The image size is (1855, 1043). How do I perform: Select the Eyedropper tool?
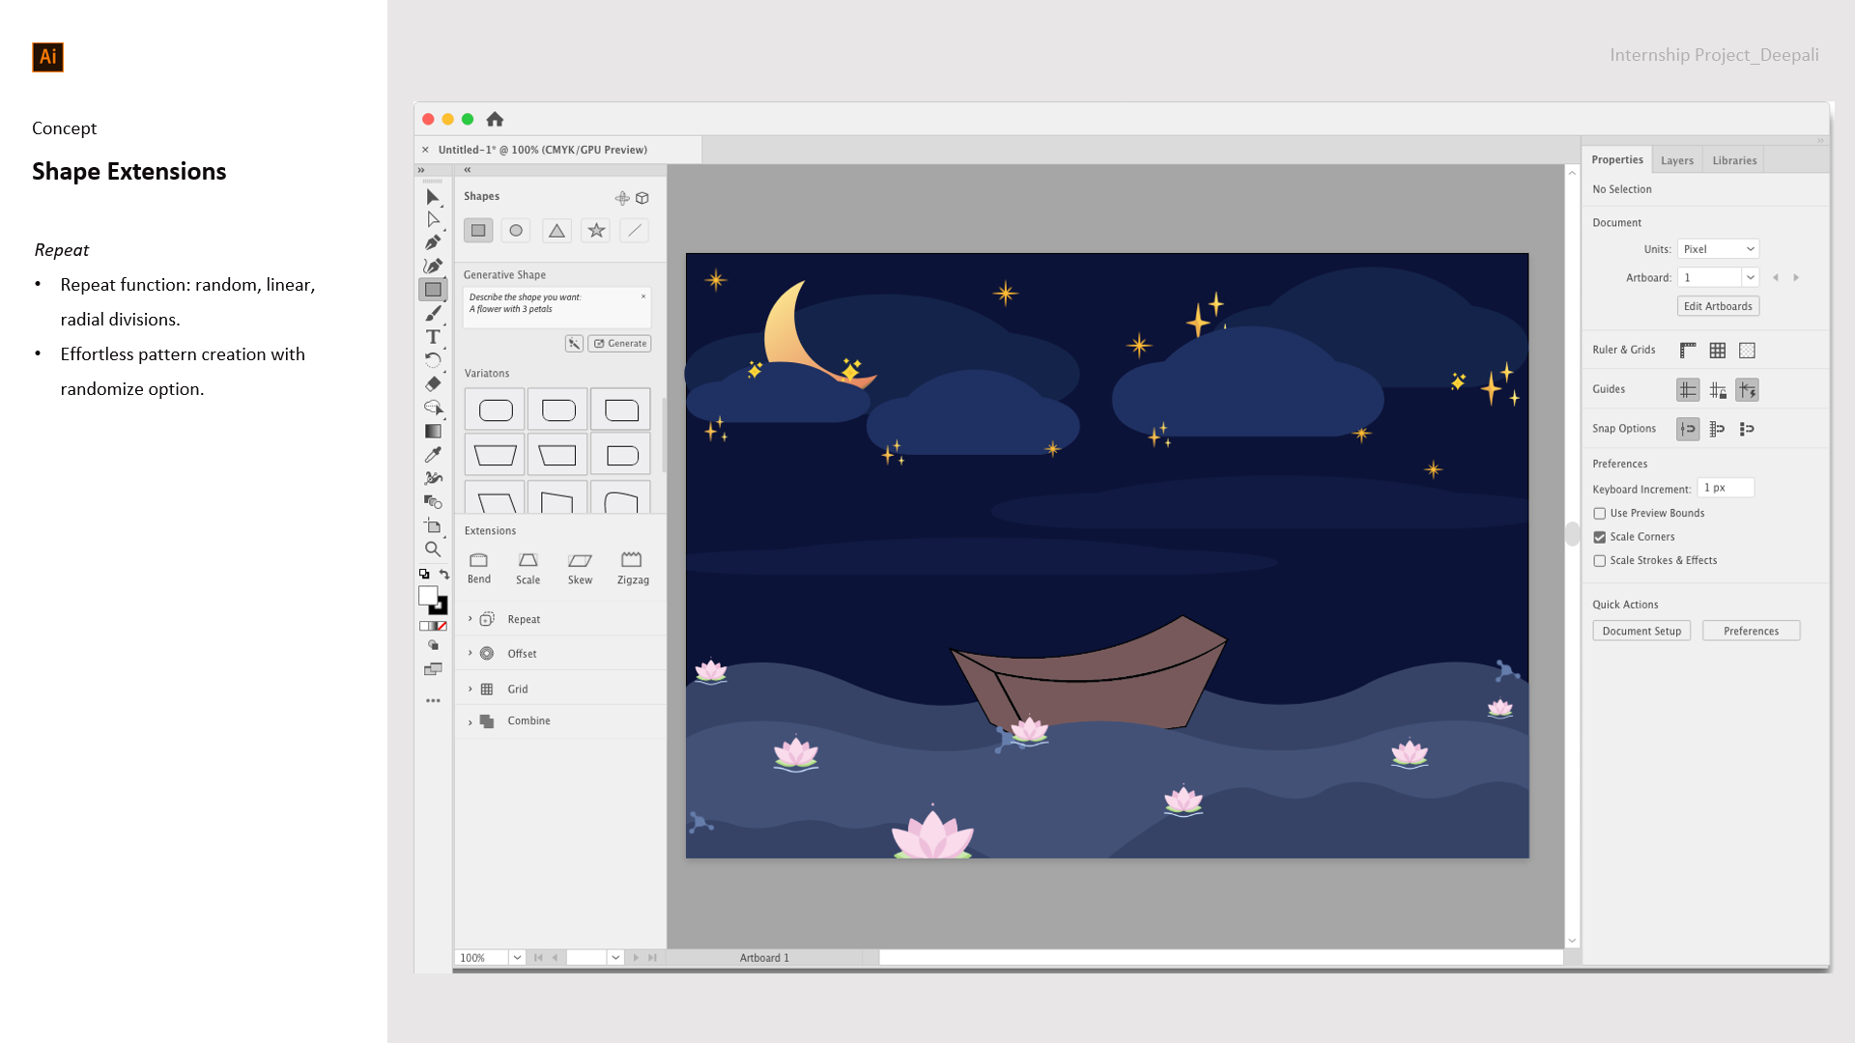[433, 455]
